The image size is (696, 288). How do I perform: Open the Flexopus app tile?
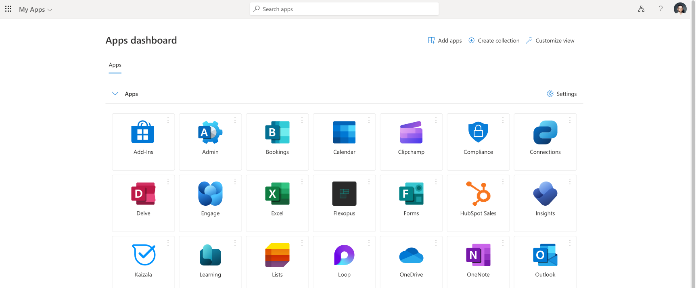344,194
